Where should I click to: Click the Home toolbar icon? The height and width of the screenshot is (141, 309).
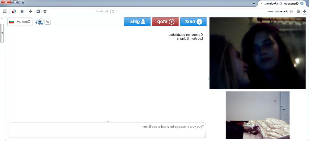pyautogui.click(x=22, y=11)
